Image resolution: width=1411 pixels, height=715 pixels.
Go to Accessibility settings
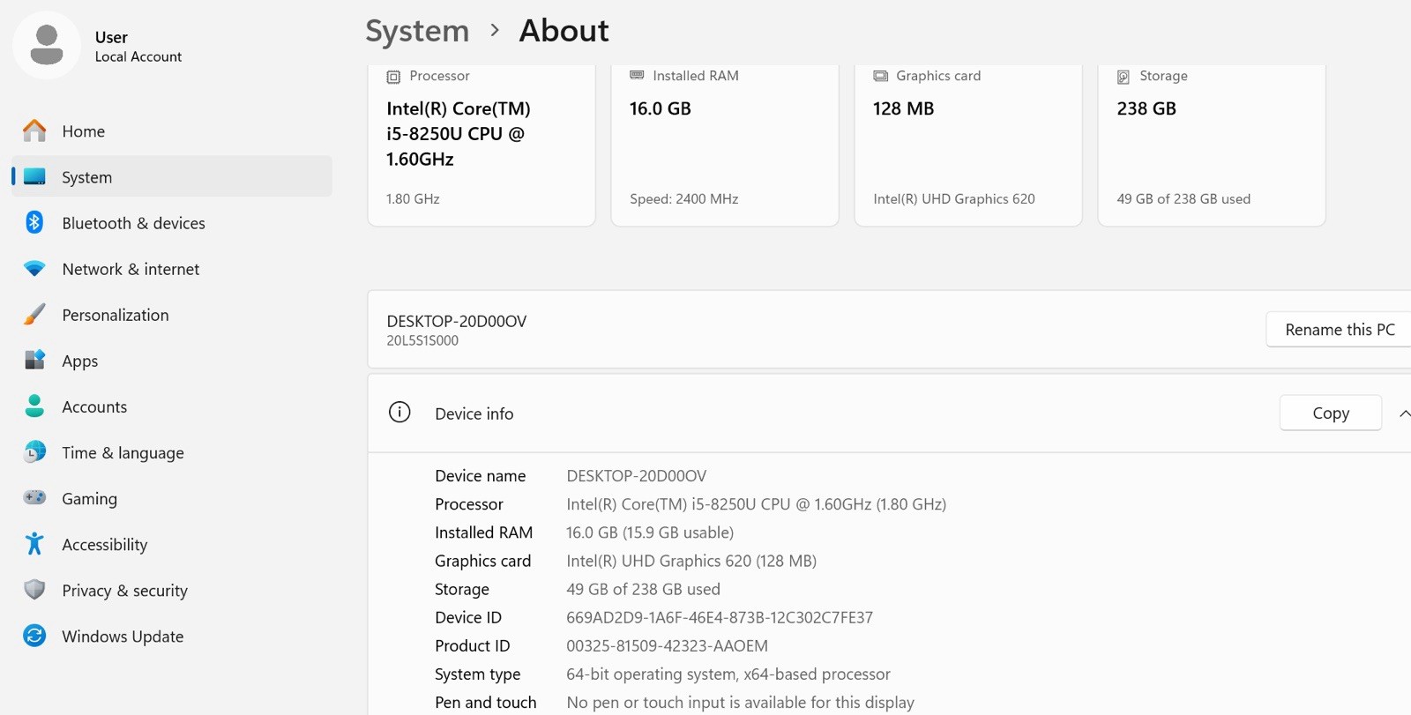[x=172, y=543]
